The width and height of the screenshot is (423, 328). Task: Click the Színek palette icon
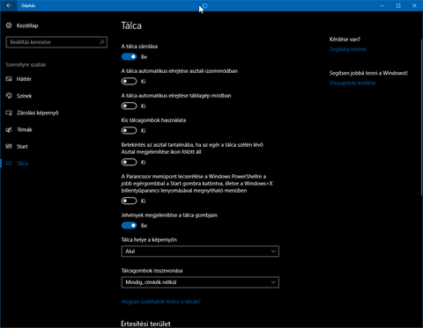point(9,96)
